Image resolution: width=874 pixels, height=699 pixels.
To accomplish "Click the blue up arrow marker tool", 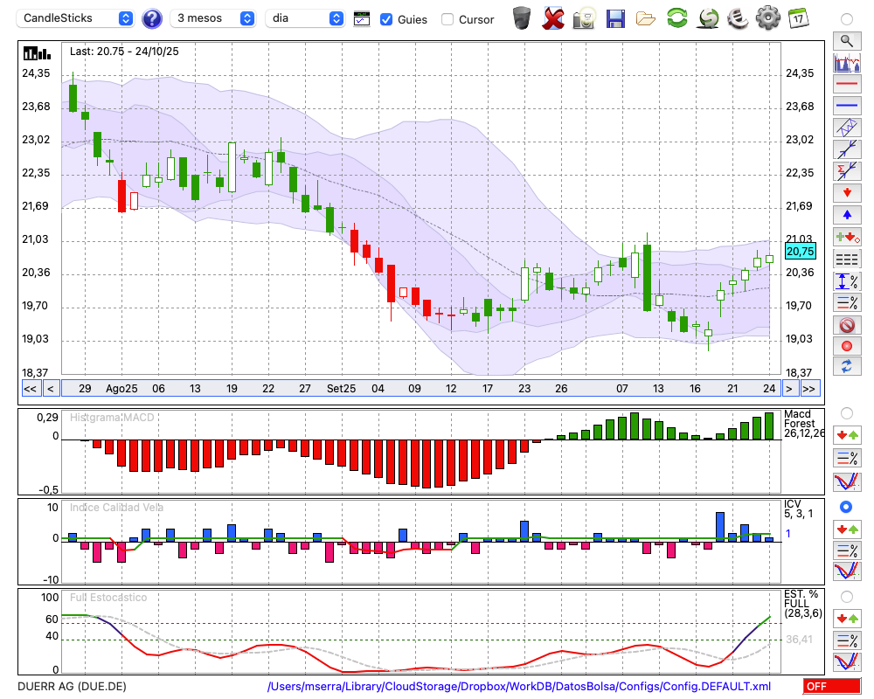I will point(846,214).
